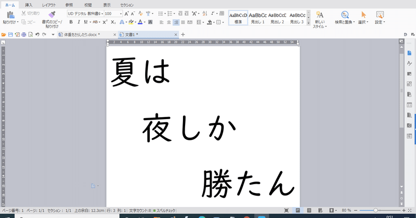The height and width of the screenshot is (218, 416).
Task: Toggle Italic formatting
Action: coord(79,22)
